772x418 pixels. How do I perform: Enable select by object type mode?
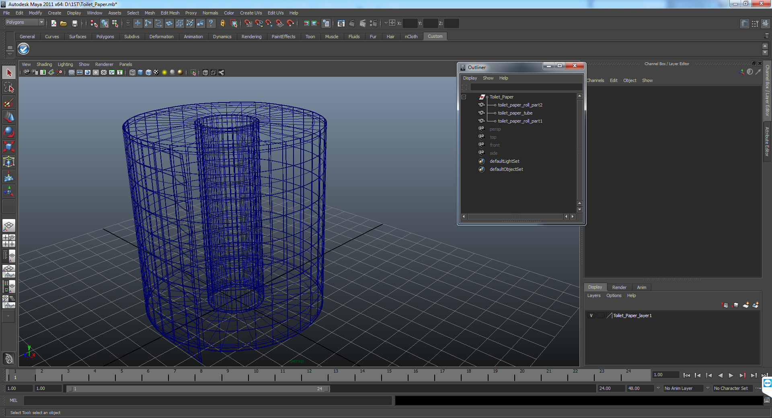(x=105, y=23)
